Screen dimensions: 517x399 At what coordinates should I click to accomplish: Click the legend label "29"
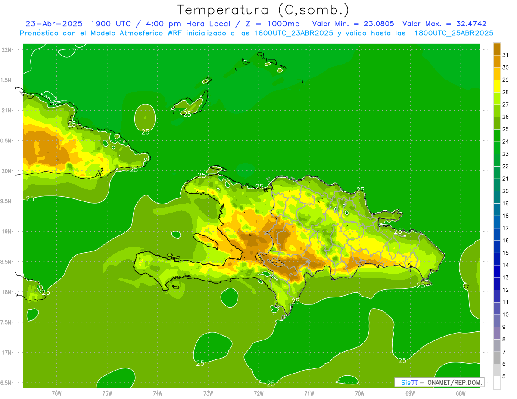tap(505, 80)
